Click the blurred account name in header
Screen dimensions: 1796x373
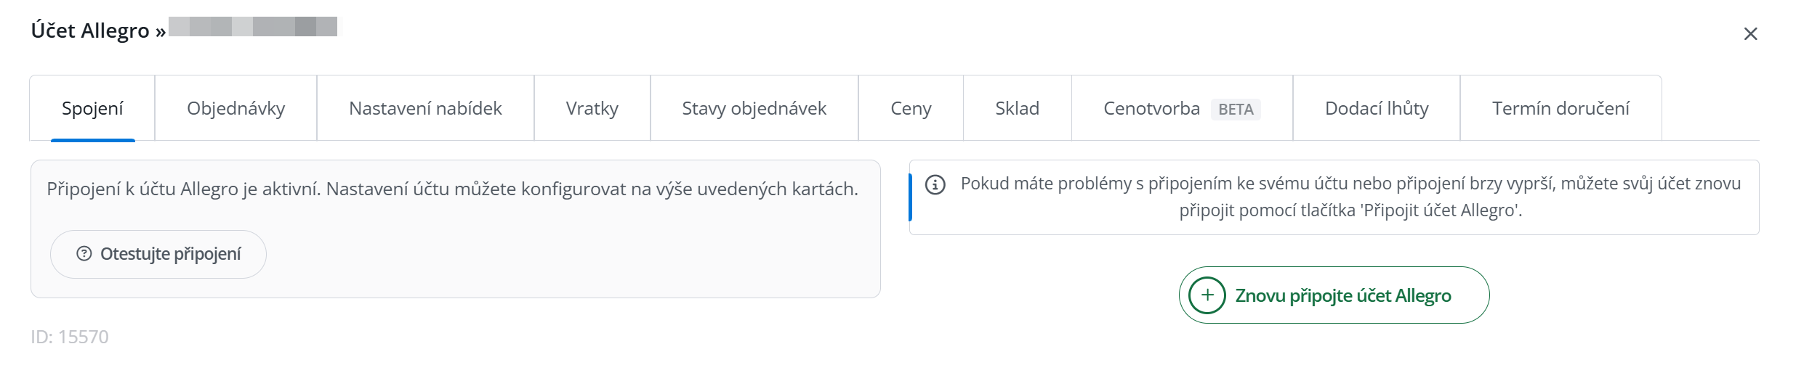coord(253,27)
